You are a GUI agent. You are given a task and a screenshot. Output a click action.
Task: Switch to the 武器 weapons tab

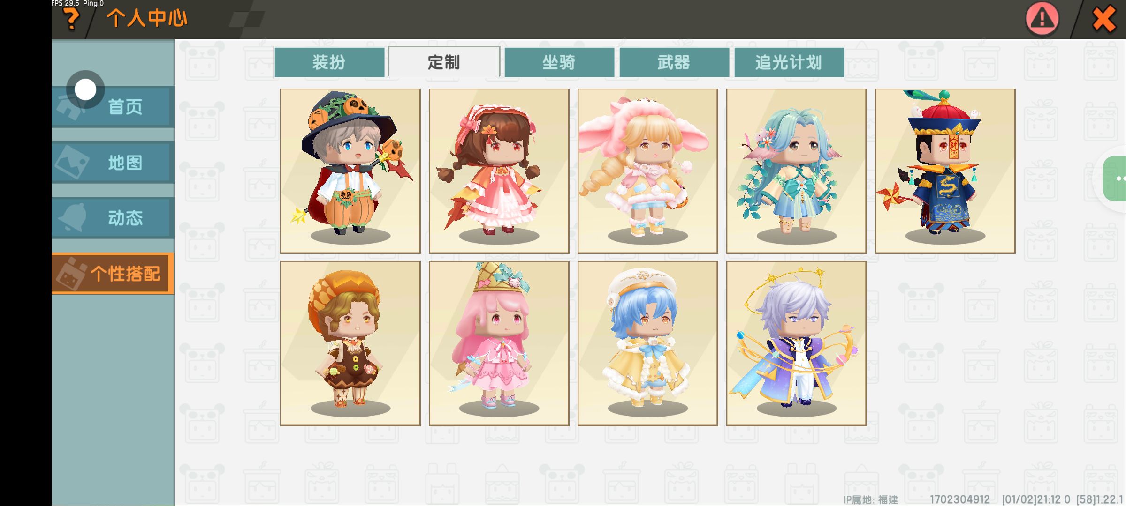[x=674, y=62]
